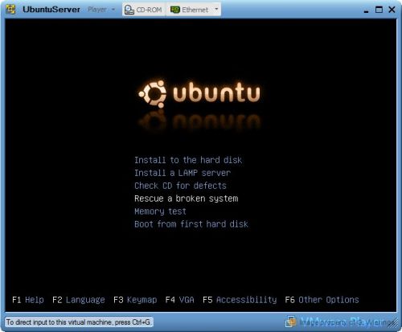Close the UbuntuServer window
Screen dimensions: 402x332
392,10
